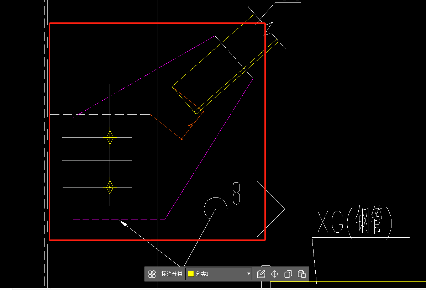The image size is (426, 290).
Task: Select the triangular weld flag symbol
Action: pos(271,209)
